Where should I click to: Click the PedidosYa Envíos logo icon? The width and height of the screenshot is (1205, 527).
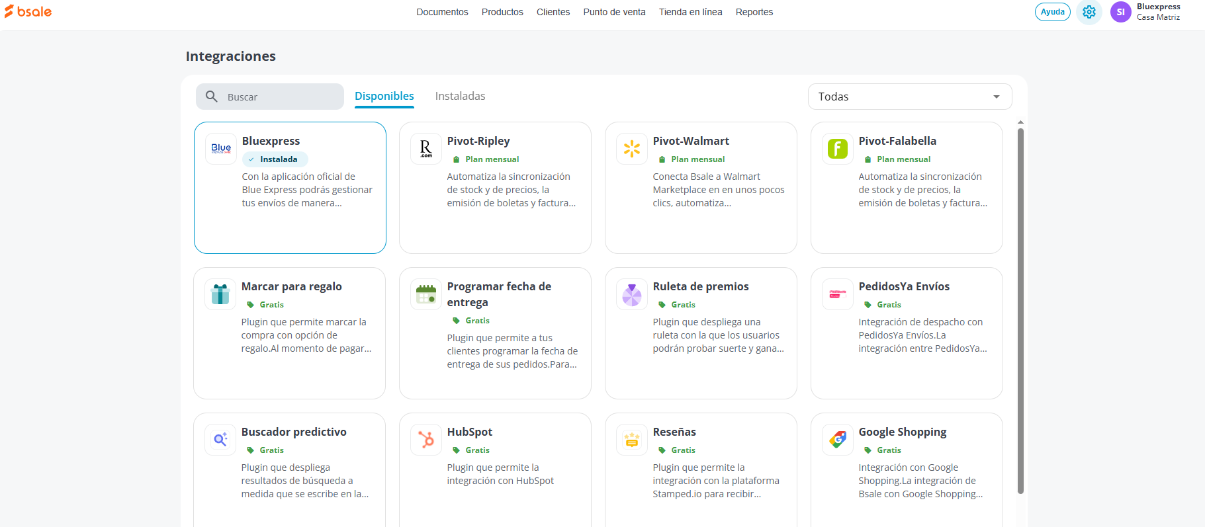[x=838, y=294]
